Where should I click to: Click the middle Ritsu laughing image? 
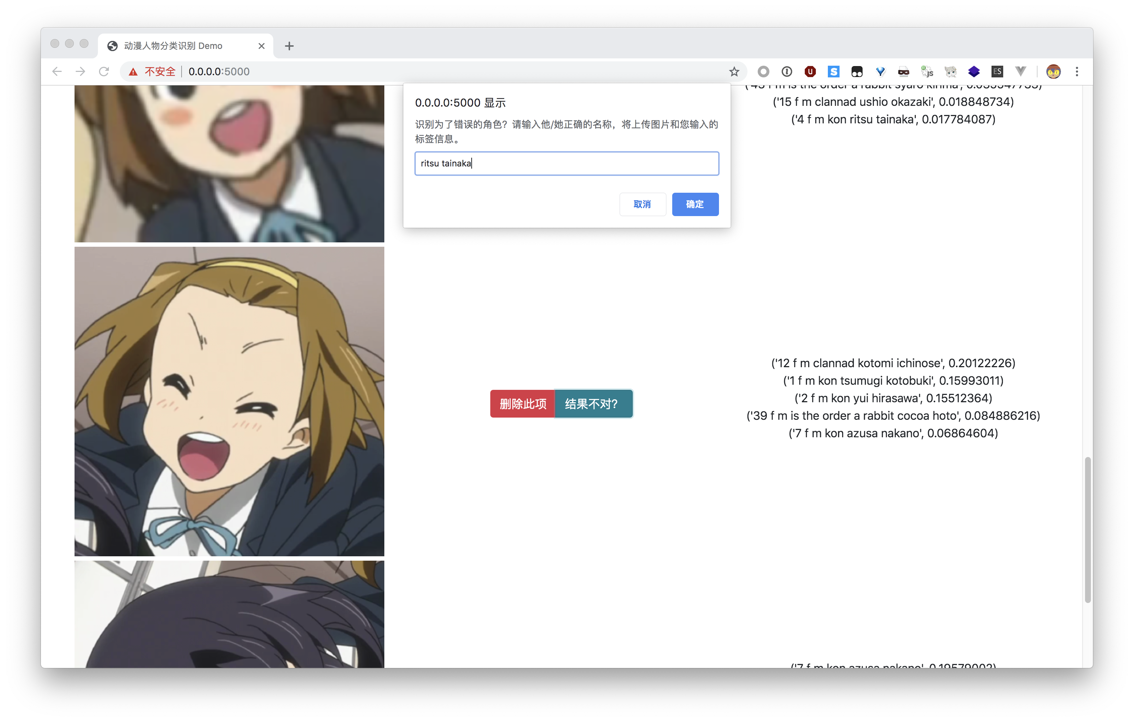[229, 402]
